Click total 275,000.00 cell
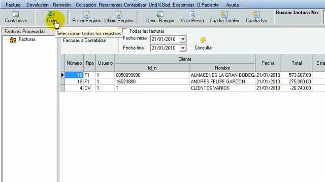Screen dimensions: 325x182 pyautogui.click(x=297, y=81)
